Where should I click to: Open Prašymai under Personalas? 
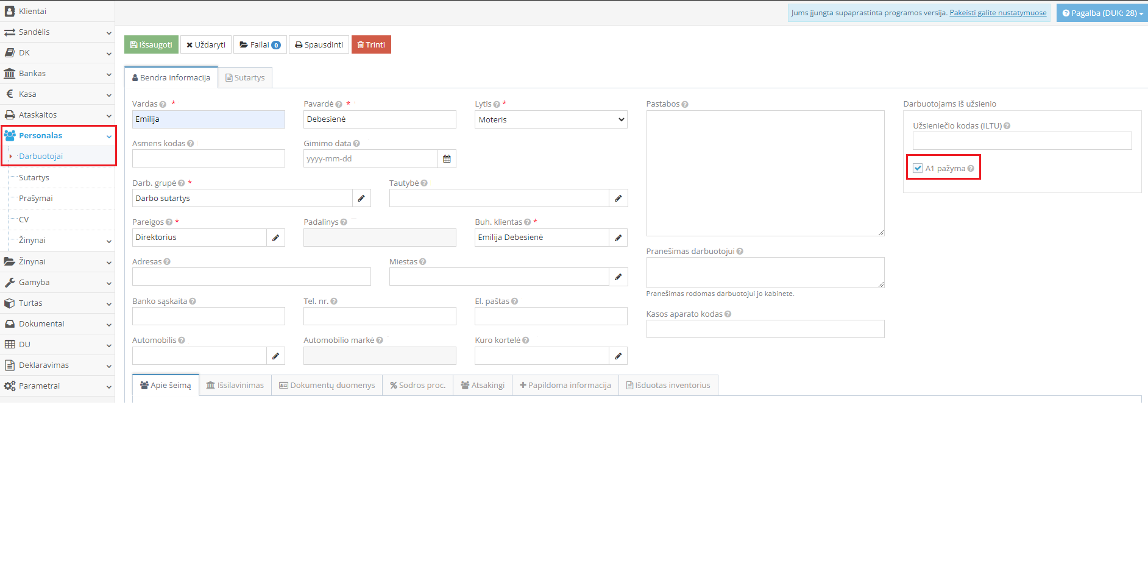(36, 199)
